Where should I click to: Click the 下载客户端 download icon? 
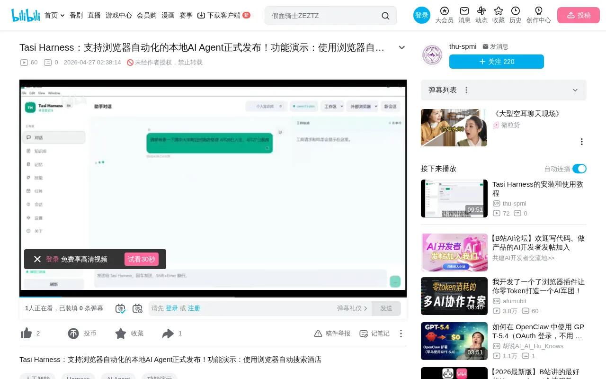pos(201,15)
